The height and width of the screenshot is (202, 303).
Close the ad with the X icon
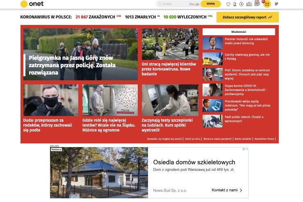247,149
